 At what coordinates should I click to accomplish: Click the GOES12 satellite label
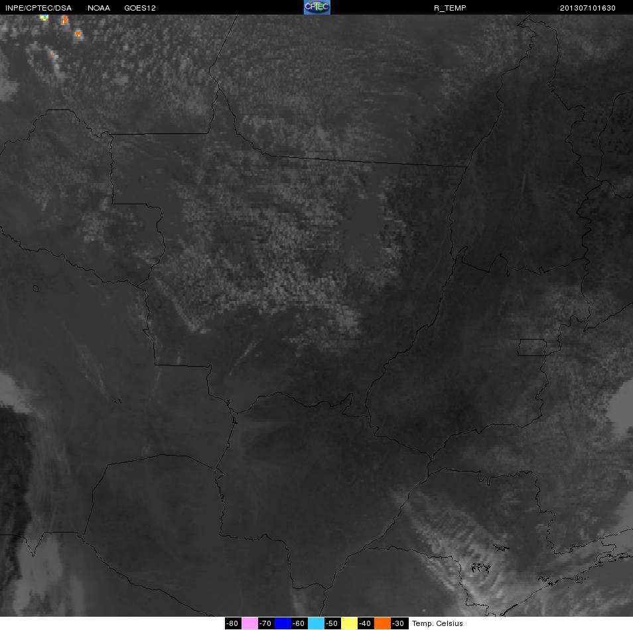[x=140, y=8]
